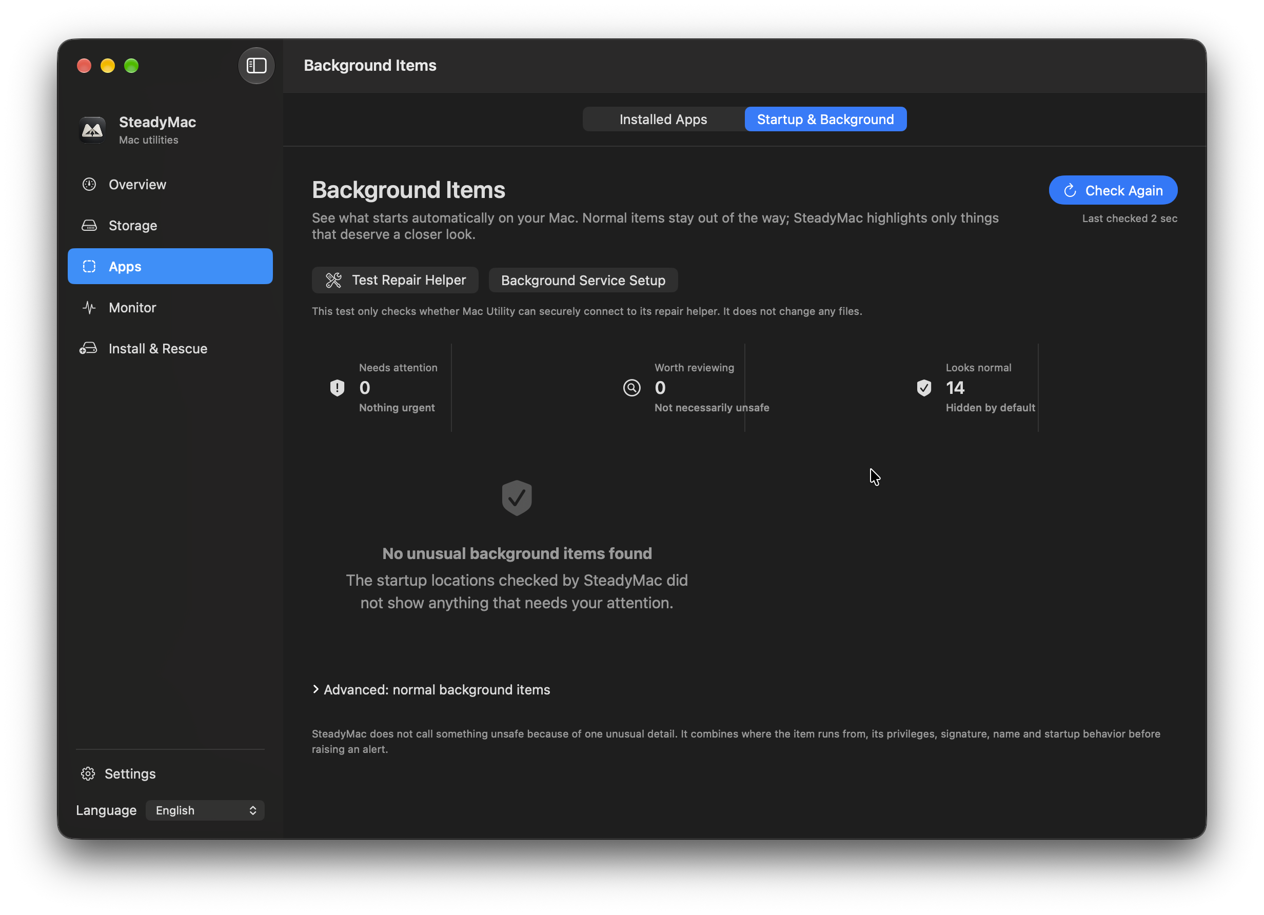
Task: Click the Apps dashed-square icon
Action: pos(89,266)
